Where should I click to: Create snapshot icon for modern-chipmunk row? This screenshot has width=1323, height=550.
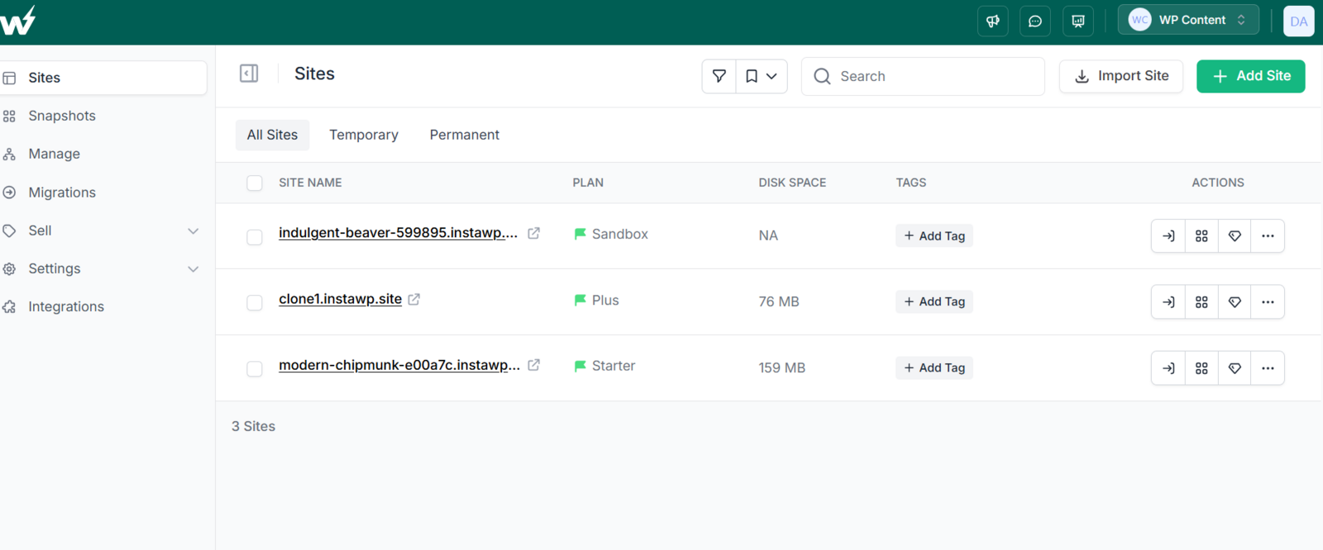pos(1201,368)
